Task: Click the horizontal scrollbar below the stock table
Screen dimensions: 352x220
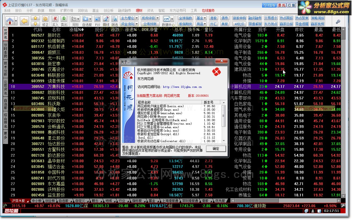Action: point(286,201)
